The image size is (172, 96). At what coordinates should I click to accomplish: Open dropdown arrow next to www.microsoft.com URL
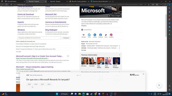pyautogui.click(x=34, y=69)
